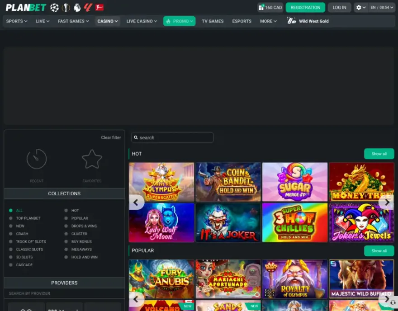Open the 3 Super Hot Chillies game

(295, 222)
